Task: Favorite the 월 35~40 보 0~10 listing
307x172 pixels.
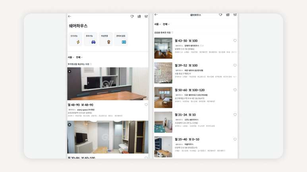Action: pyautogui.click(x=235, y=140)
